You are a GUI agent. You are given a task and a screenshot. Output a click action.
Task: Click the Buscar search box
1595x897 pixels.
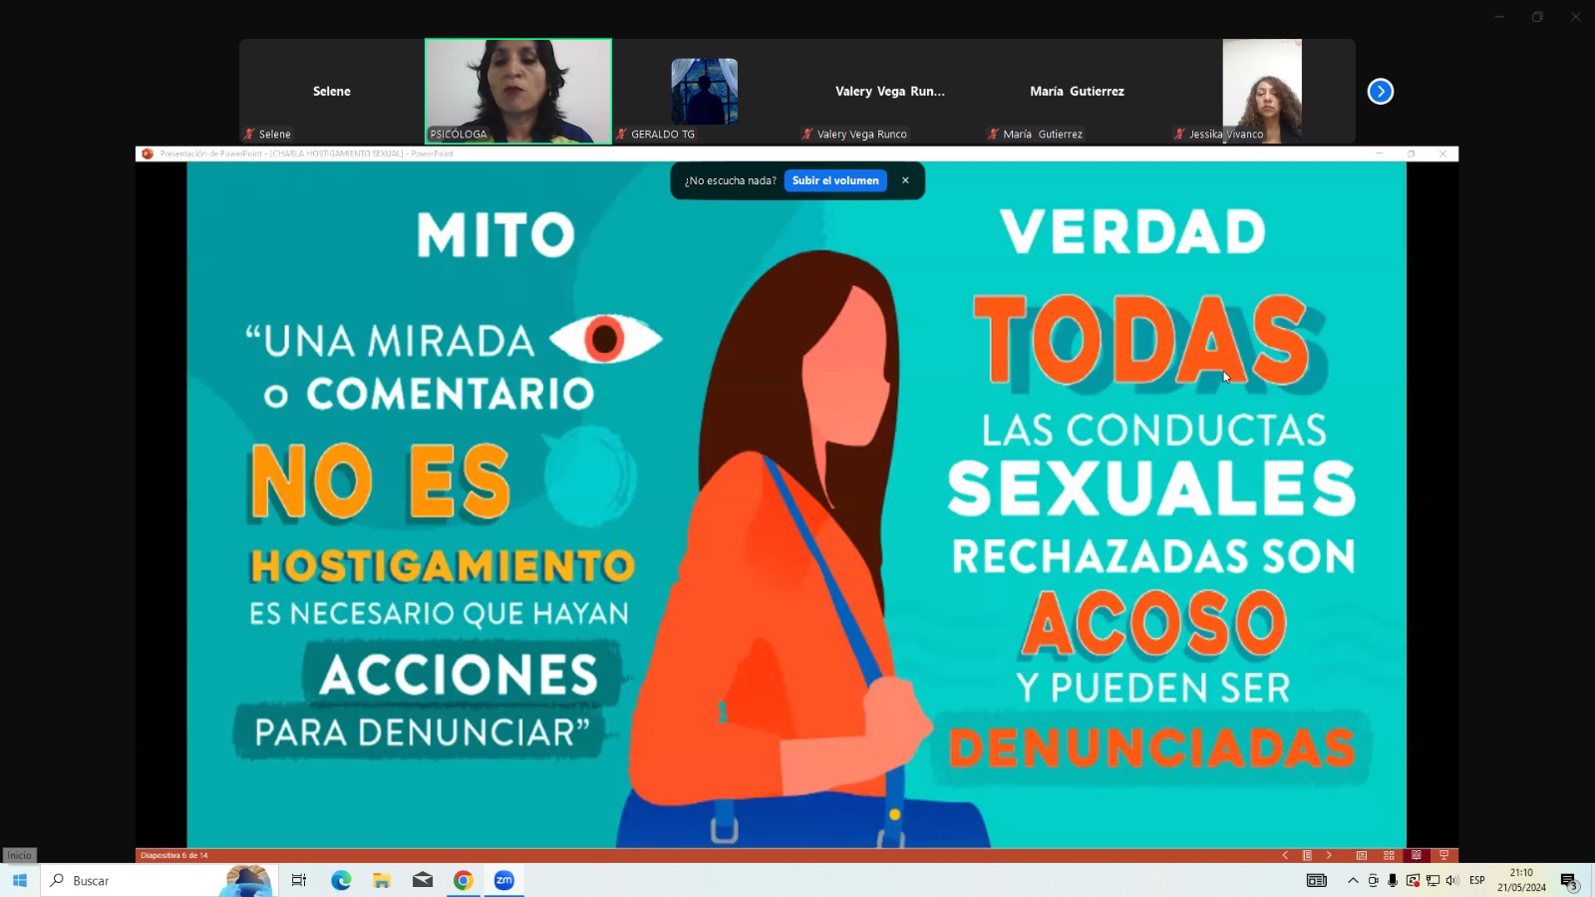[140, 880]
